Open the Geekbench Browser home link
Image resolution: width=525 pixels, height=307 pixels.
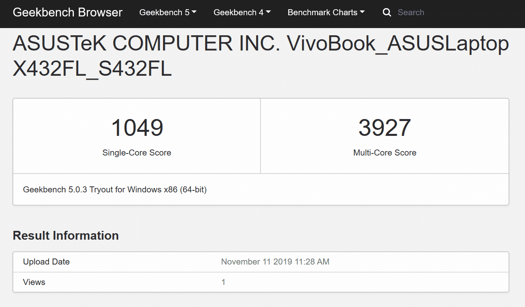(67, 12)
